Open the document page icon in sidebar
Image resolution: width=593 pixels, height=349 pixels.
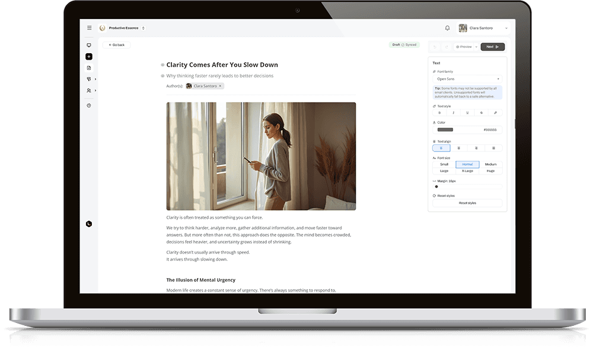coord(89,68)
